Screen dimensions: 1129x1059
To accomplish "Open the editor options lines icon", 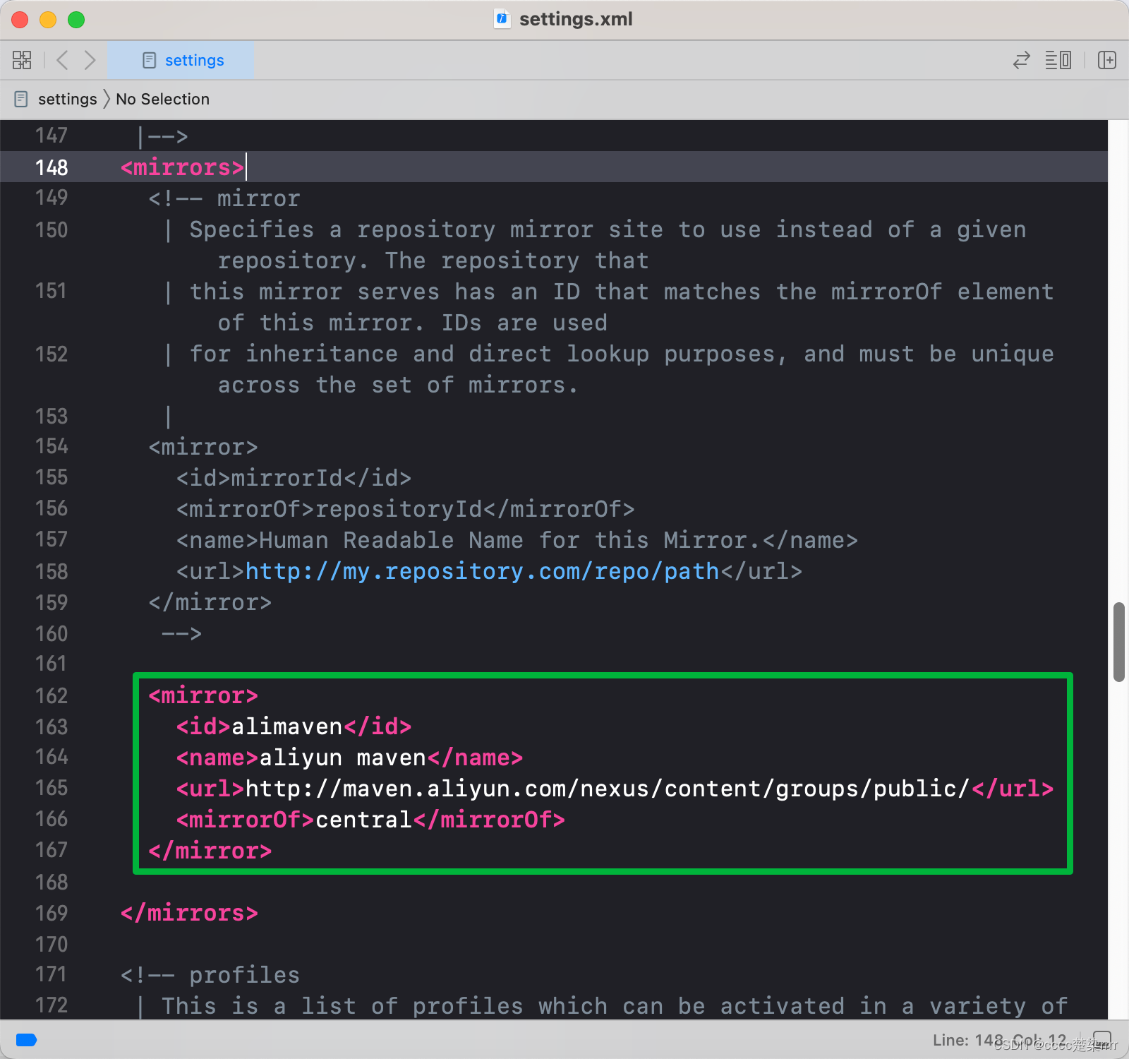I will coord(1058,60).
